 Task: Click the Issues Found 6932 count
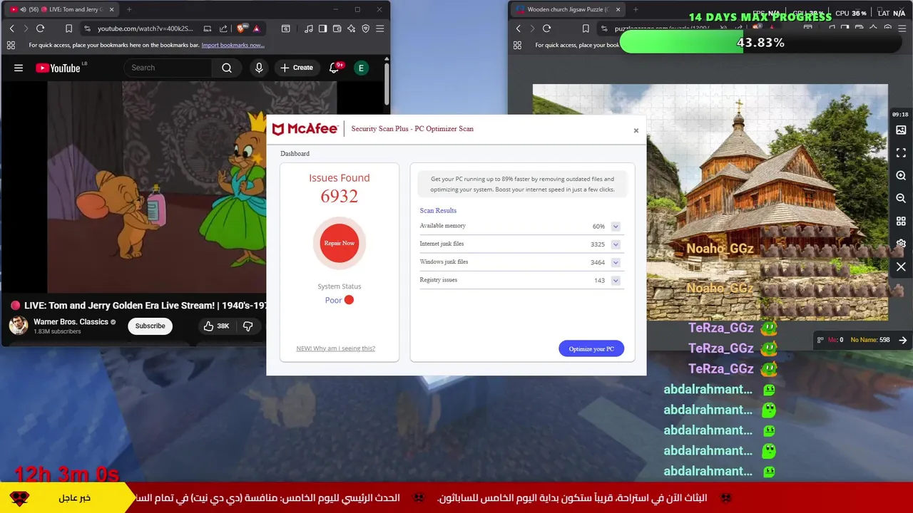(339, 196)
